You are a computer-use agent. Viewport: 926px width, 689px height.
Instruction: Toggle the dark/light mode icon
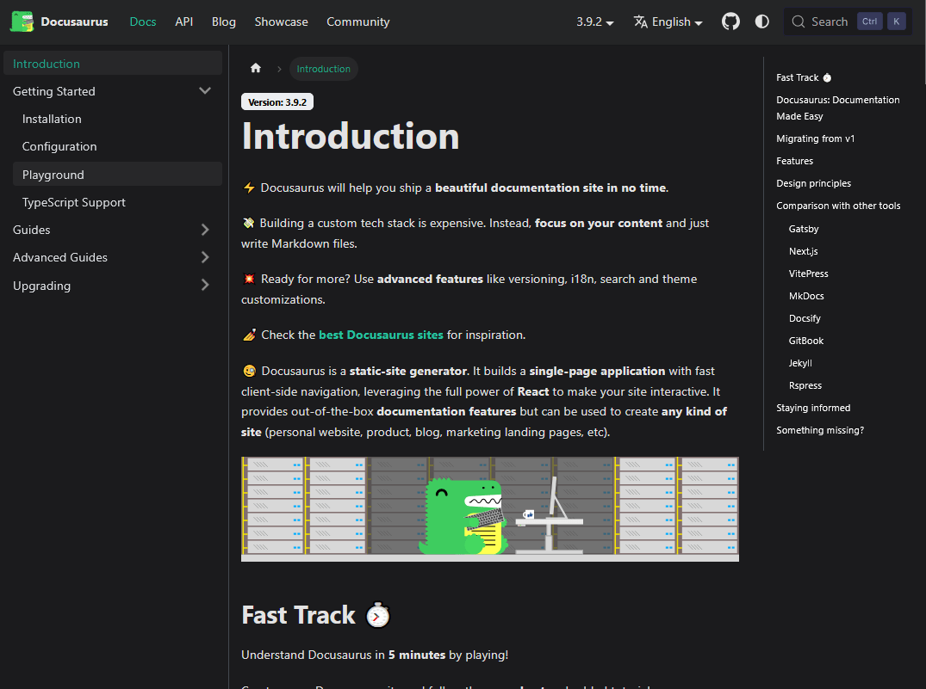pos(761,21)
